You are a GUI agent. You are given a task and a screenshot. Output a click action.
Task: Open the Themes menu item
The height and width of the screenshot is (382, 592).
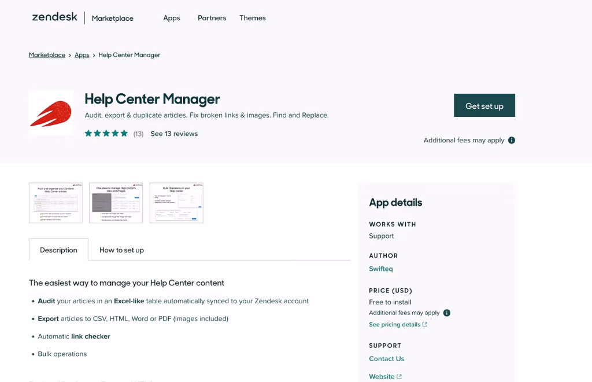253,18
